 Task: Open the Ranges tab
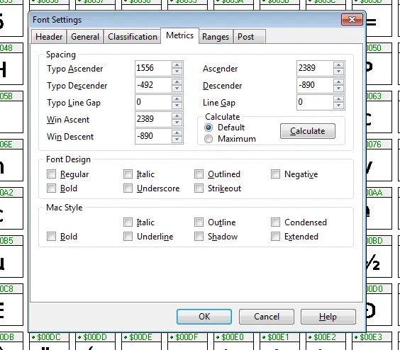coord(216,37)
